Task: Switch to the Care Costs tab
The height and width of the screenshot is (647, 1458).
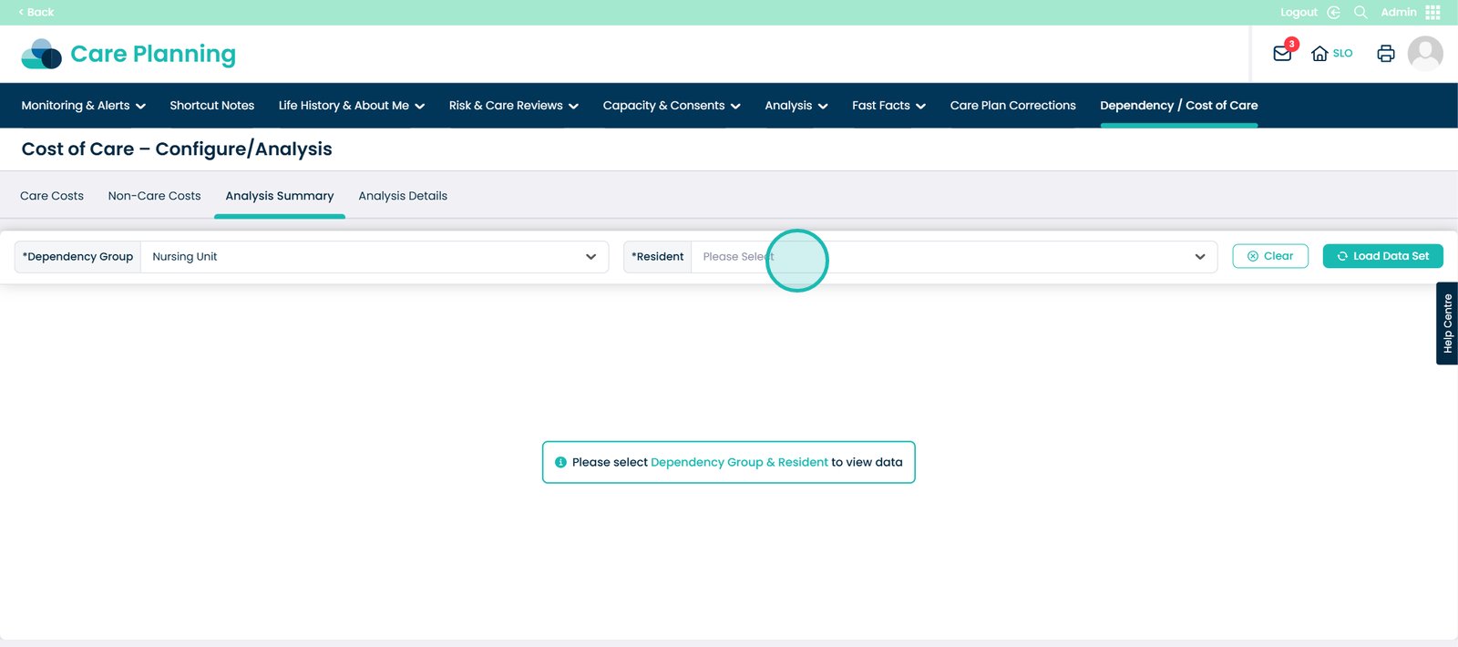Action: coord(52,196)
